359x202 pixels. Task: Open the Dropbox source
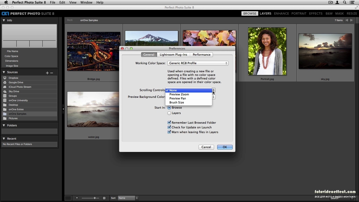[x=29, y=78]
